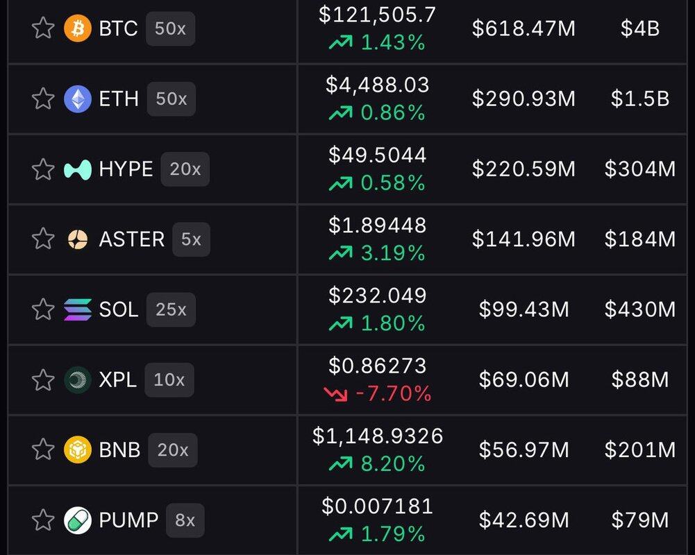Open the BNB market row label
This screenshot has height=555, width=695.
tap(119, 450)
